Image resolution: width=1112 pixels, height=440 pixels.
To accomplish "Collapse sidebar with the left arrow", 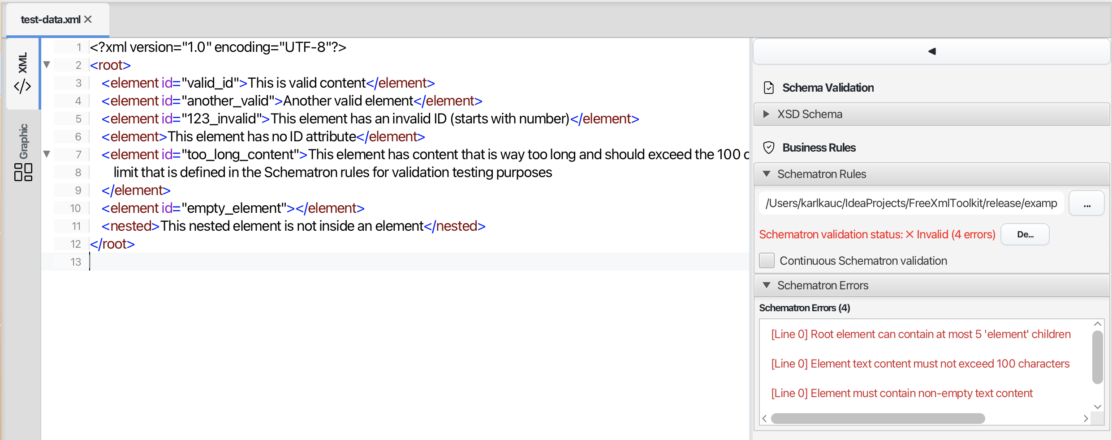I will pyautogui.click(x=932, y=51).
